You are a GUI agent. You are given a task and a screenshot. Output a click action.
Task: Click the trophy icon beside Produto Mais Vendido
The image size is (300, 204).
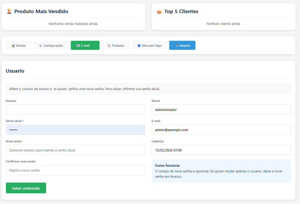9,11
